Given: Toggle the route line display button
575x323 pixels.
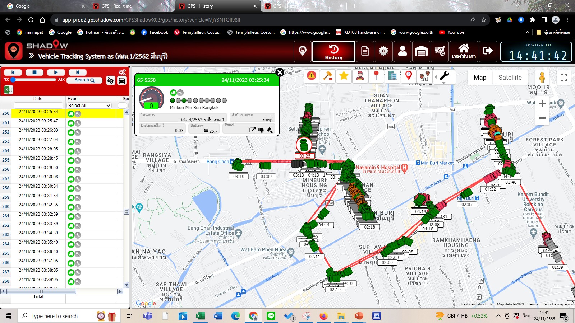Looking at the screenshot, I should (110, 80).
